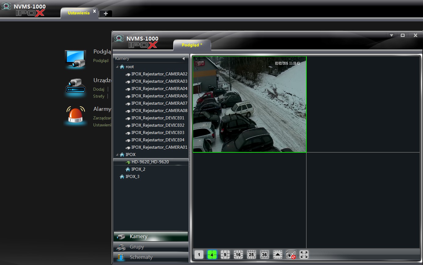Click the camera icon beside CAMERA01
The height and width of the screenshot is (265, 423).
point(128,147)
